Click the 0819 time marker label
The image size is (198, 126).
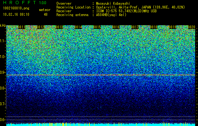173,27
